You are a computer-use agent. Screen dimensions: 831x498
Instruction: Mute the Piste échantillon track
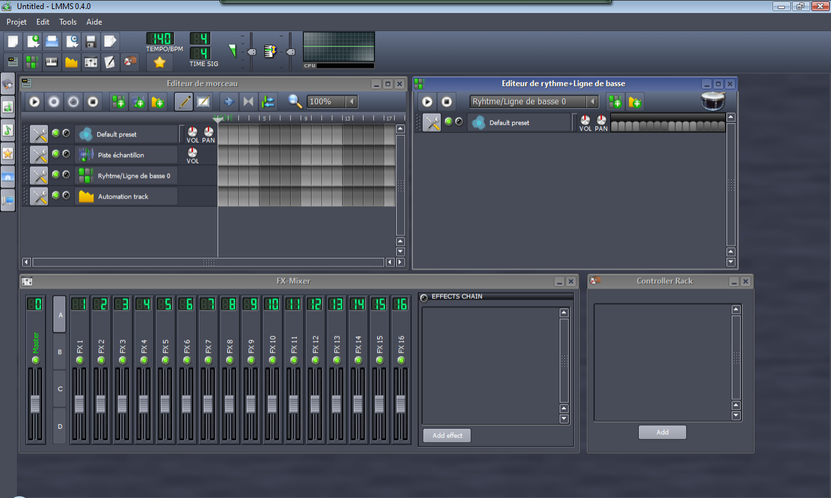(56, 154)
